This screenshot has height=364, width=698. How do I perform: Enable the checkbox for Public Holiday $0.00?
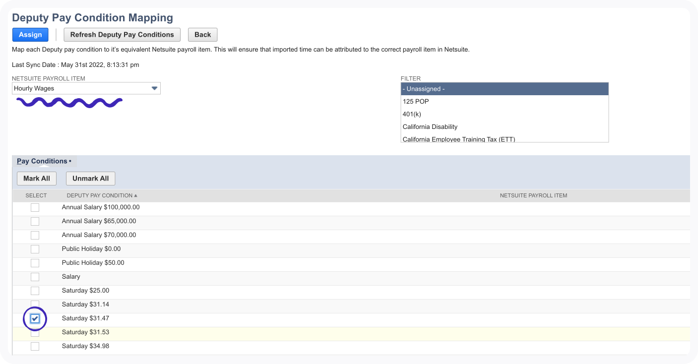(35, 249)
